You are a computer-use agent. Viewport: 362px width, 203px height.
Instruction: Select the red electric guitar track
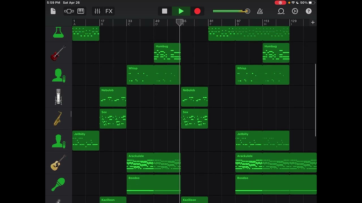click(58, 53)
